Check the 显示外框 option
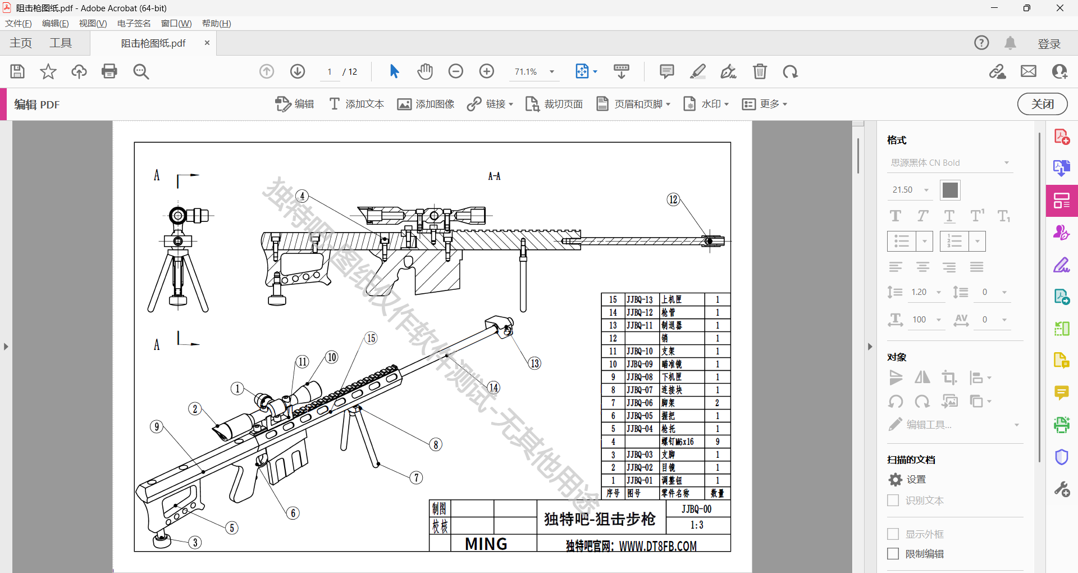The image size is (1078, 573). click(x=893, y=534)
